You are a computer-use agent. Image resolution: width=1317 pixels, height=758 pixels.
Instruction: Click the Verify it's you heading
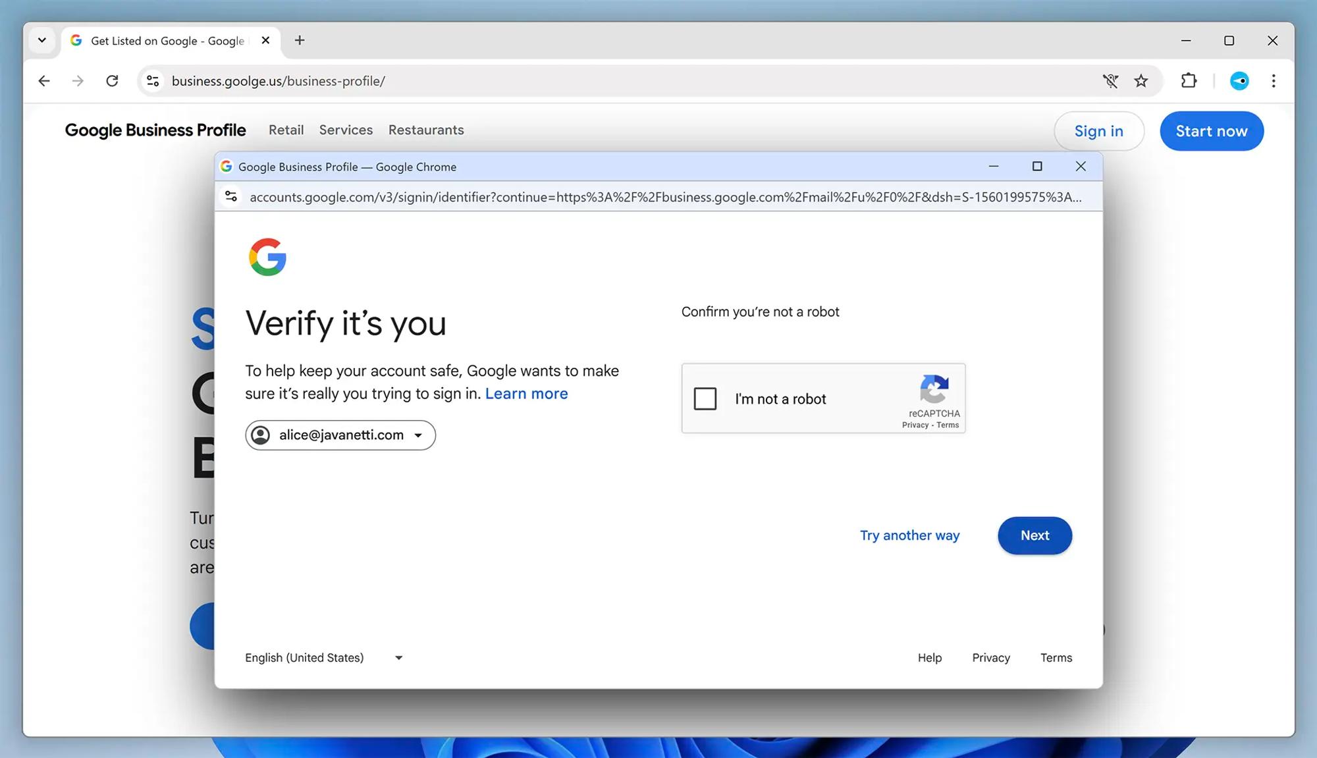click(346, 323)
